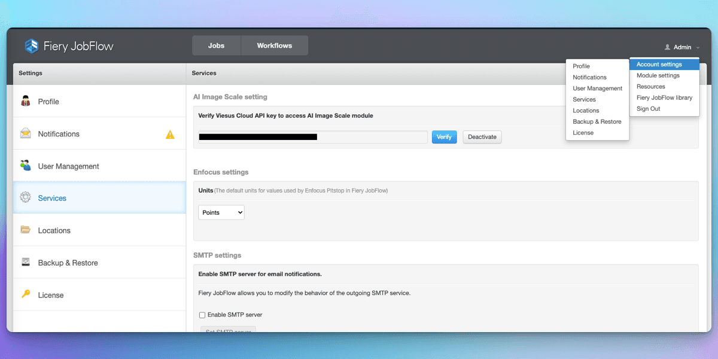718x359 pixels.
Task: Click the User Management people icon
Action: pyautogui.click(x=25, y=166)
